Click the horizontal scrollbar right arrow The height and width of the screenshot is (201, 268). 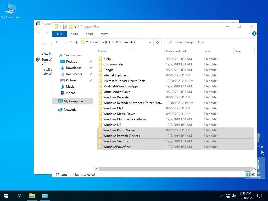click(255, 169)
